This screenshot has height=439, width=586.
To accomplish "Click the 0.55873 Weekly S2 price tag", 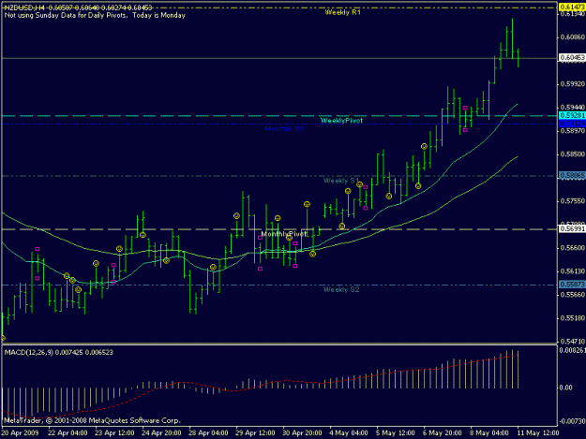I will [x=572, y=285].
